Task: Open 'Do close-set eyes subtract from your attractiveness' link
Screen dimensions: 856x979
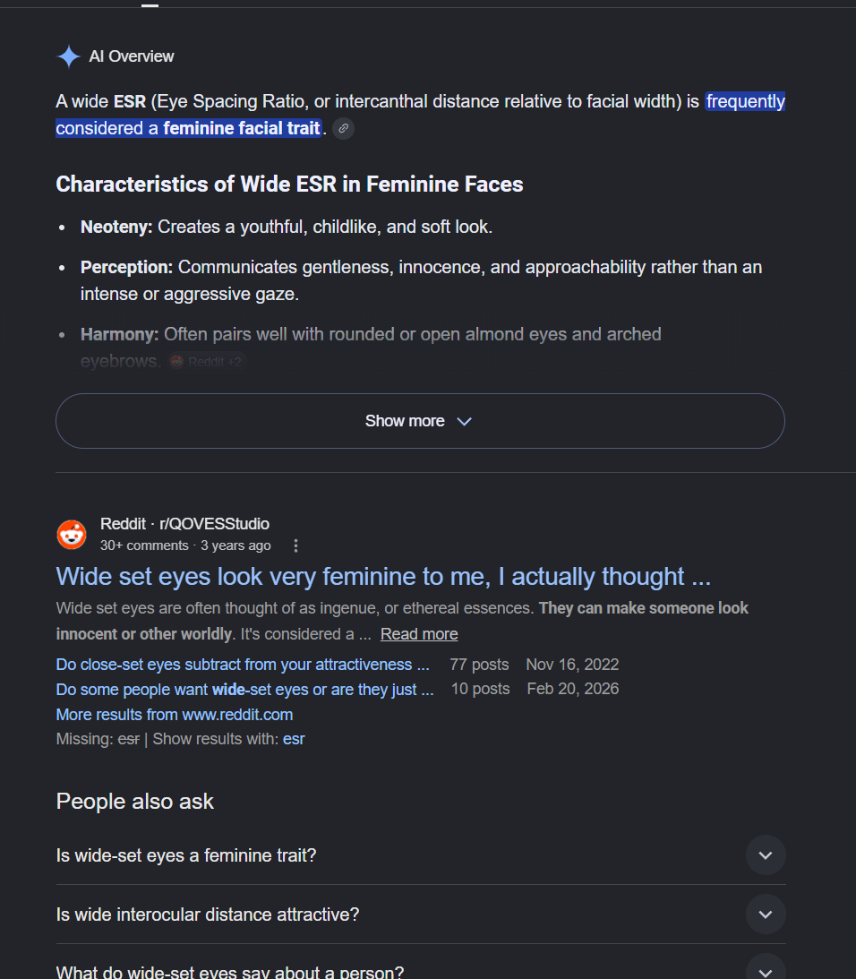Action: pyautogui.click(x=243, y=665)
